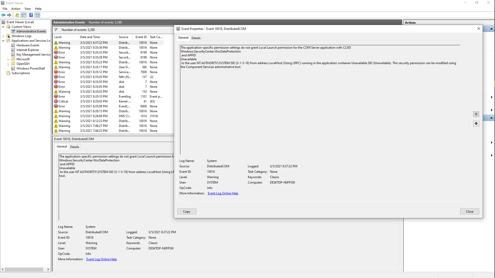Image resolution: width=495 pixels, height=278 pixels.
Task: Click the blue Back arrow toolbar icon
Action: pyautogui.click(x=3, y=15)
